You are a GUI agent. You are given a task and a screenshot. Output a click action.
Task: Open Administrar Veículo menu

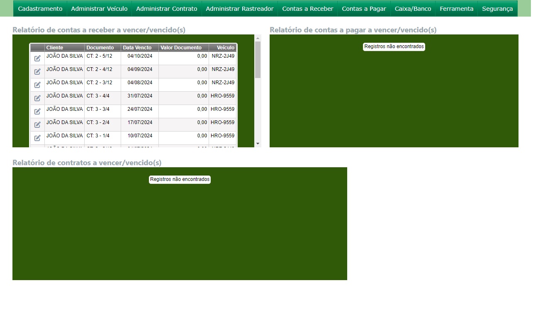[x=99, y=9]
